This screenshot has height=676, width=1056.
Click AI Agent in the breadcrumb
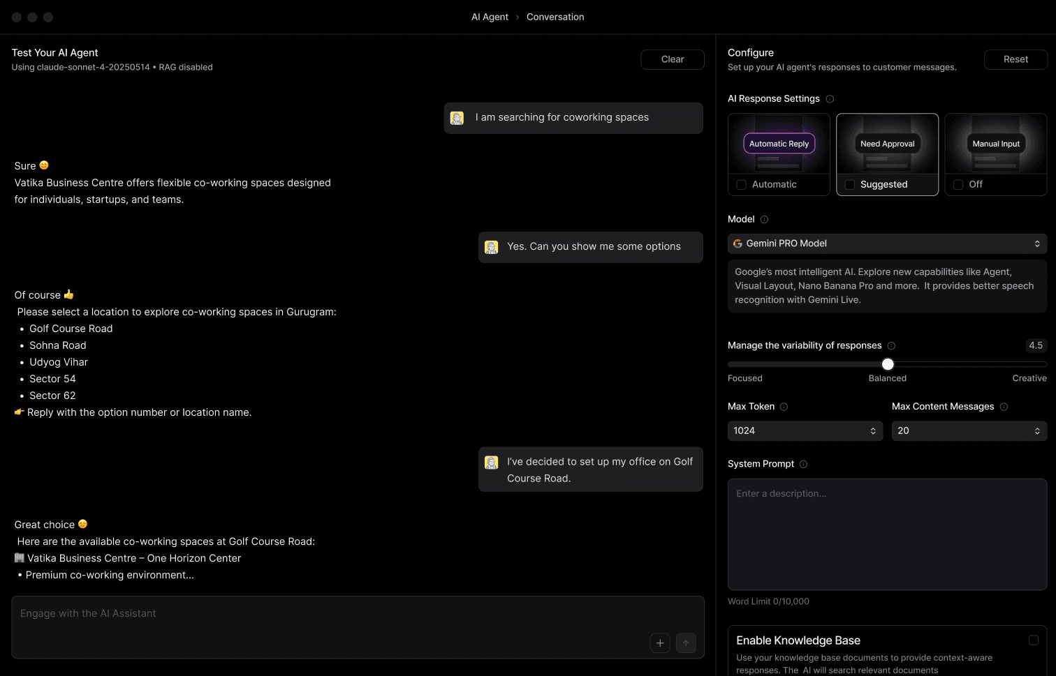point(490,17)
